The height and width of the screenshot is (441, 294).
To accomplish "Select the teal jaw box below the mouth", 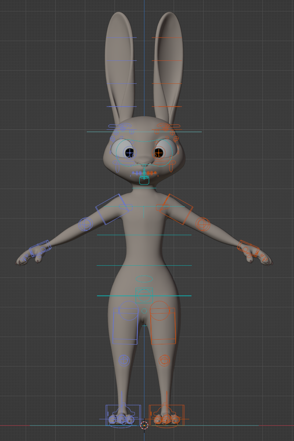I will pyautogui.click(x=144, y=180).
